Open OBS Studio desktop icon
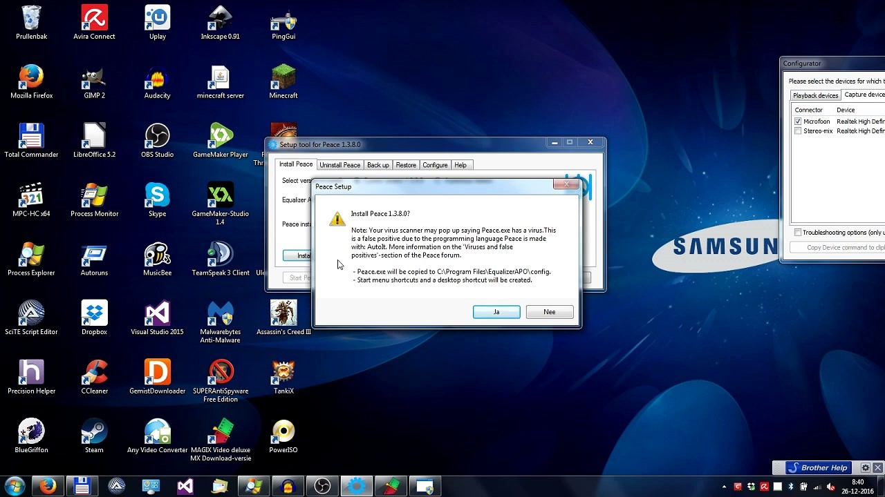Screen dimensions: 885x497 click(x=157, y=136)
